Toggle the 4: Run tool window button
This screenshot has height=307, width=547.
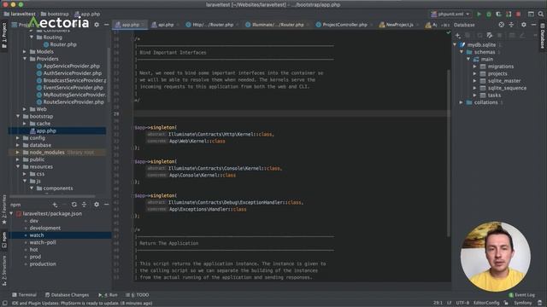pos(108,295)
